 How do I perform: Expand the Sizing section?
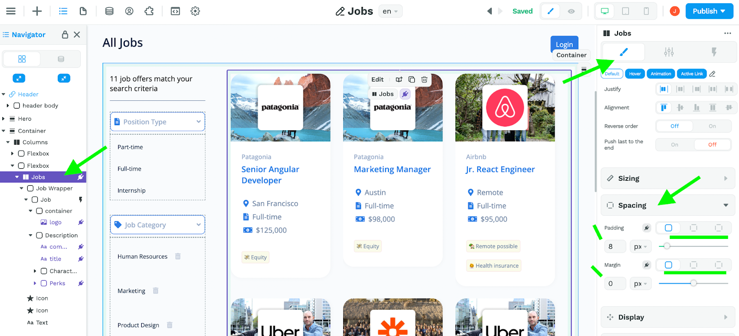[x=667, y=178]
